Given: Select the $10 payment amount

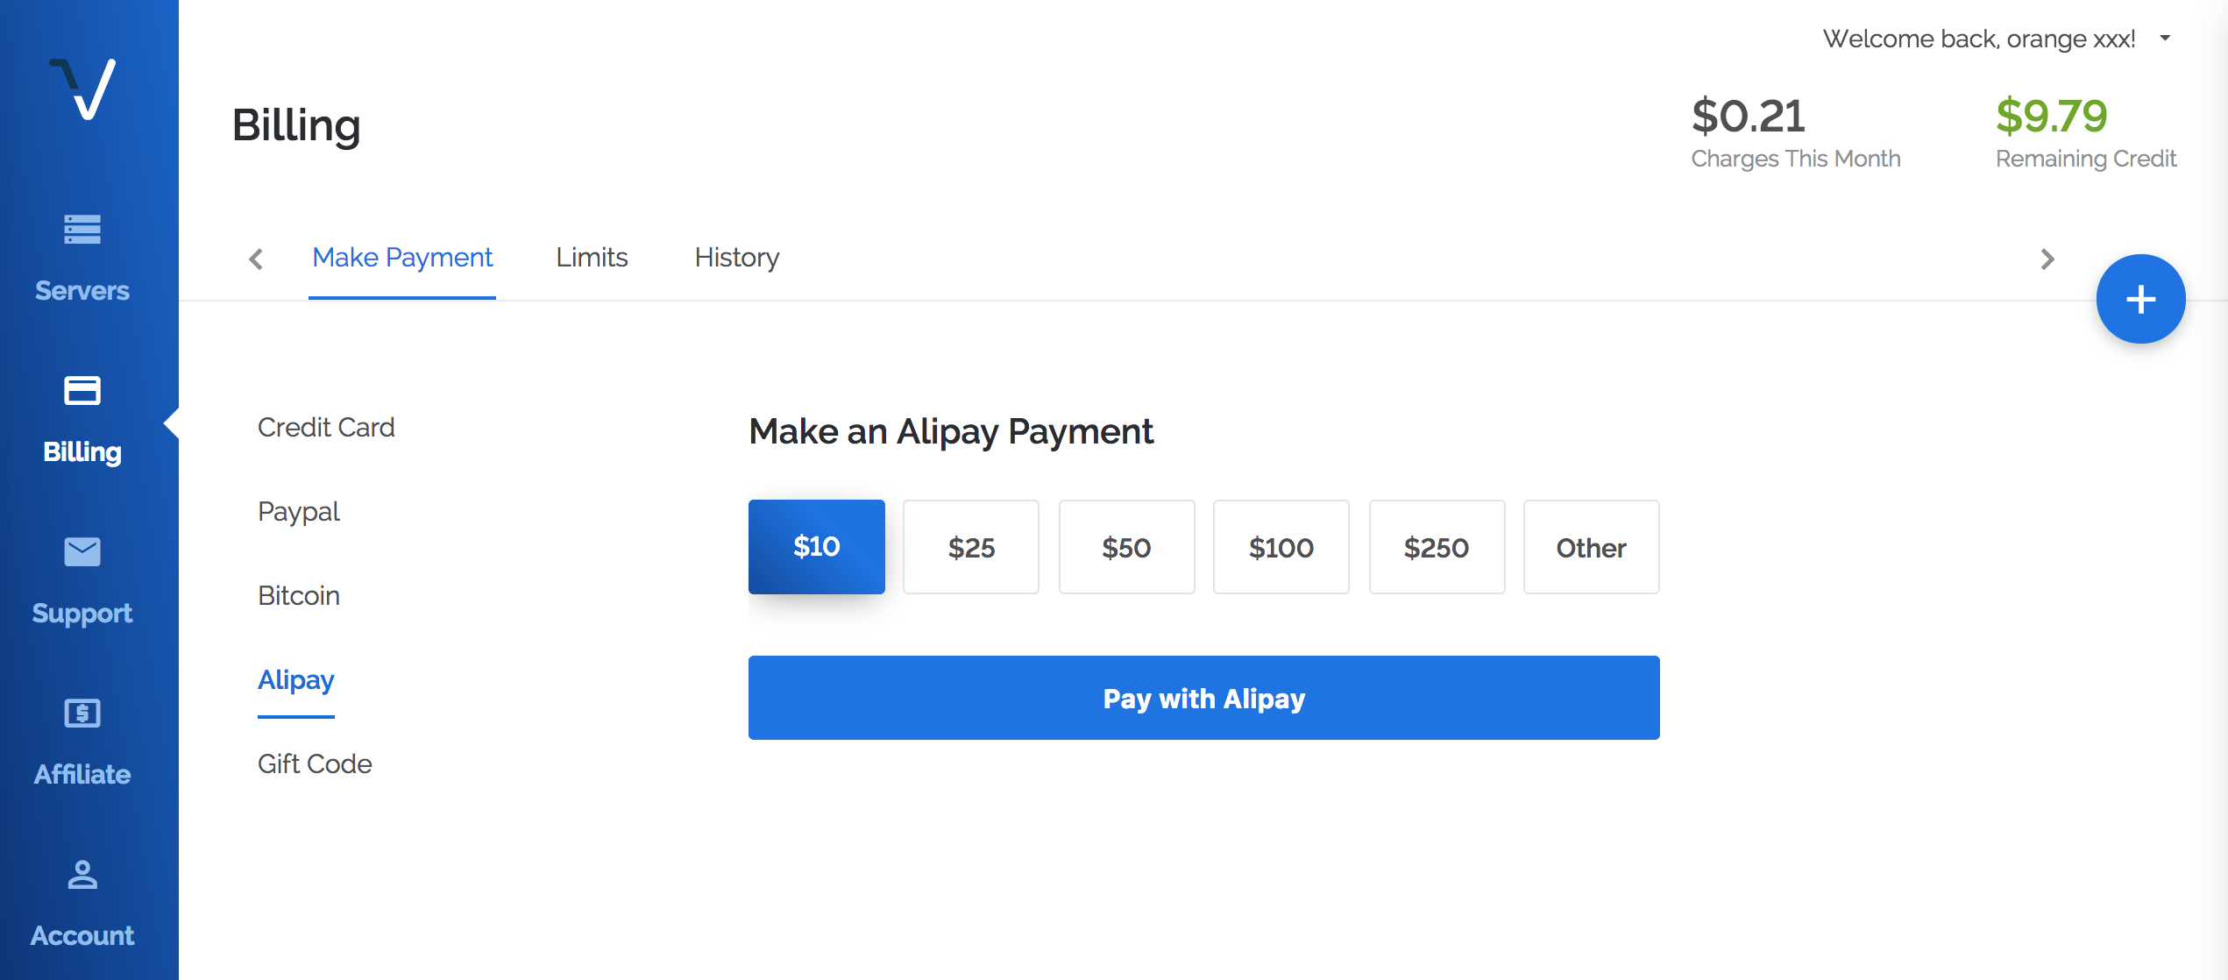Looking at the screenshot, I should (817, 547).
